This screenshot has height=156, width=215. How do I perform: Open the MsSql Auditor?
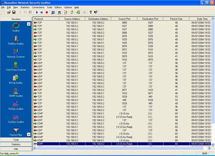click(16, 79)
